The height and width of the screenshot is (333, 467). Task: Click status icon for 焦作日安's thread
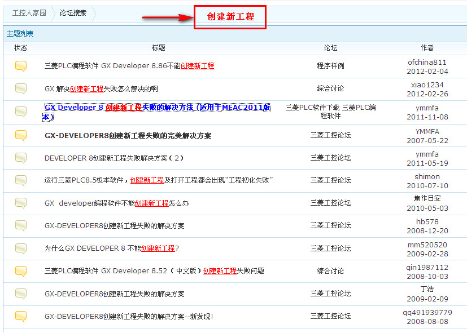20,203
